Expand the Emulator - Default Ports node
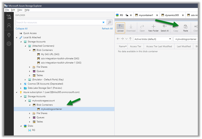 click(25, 79)
